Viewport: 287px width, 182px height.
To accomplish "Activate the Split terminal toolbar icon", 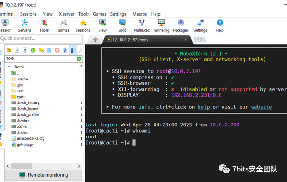I will 122,25.
